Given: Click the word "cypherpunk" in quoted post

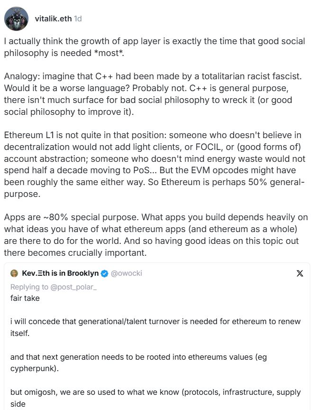Looking at the screenshot, I should tap(30, 368).
